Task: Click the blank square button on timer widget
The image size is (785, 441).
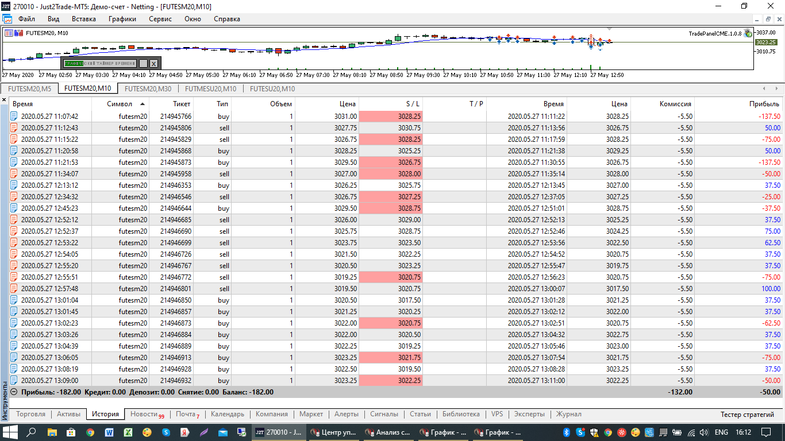Action: point(143,63)
